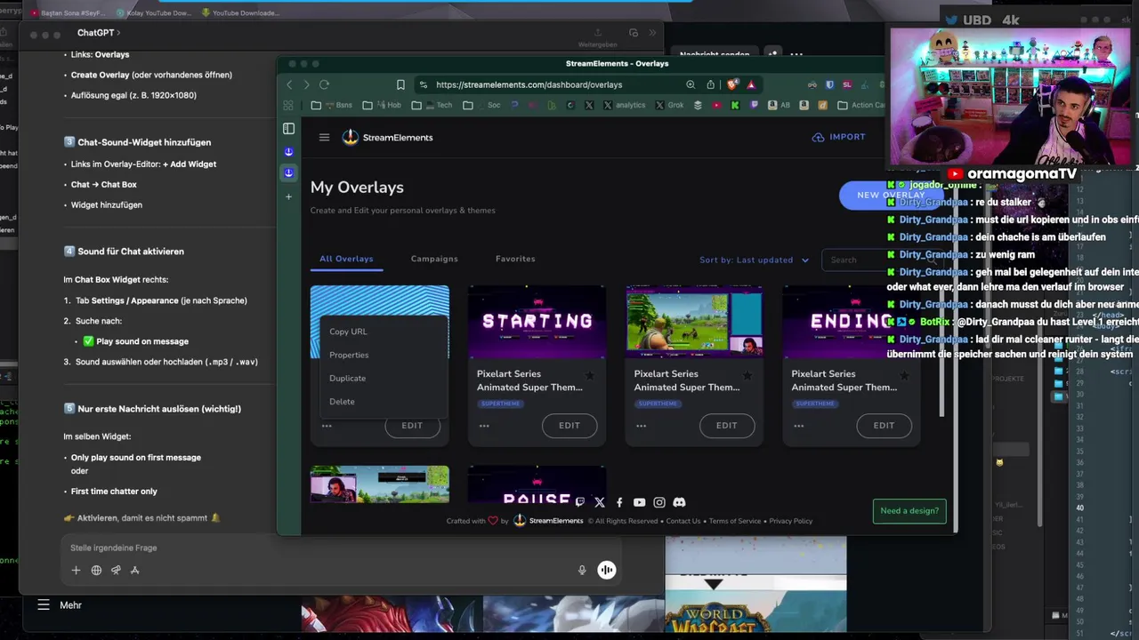This screenshot has width=1139, height=640.
Task: Open the Hob bookmarks folder
Action: [x=381, y=105]
